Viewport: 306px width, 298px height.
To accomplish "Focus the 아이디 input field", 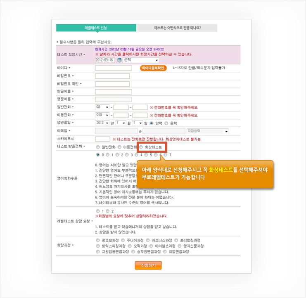I will 114,68.
